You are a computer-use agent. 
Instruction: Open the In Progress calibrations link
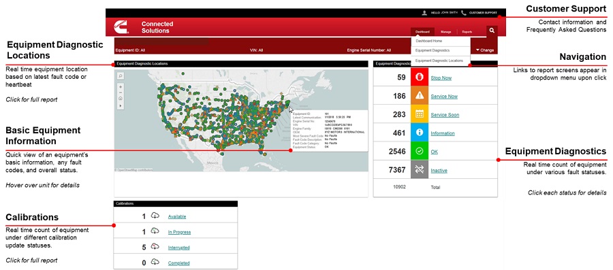click(179, 232)
